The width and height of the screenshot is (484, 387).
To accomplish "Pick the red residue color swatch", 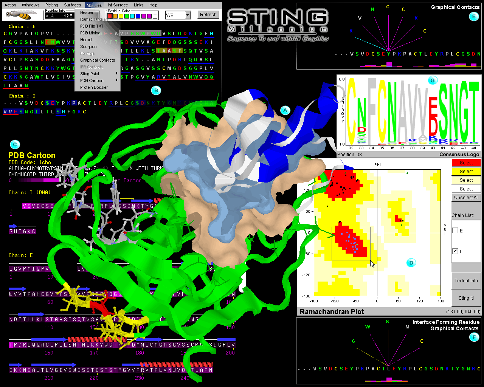I will click(110, 16).
